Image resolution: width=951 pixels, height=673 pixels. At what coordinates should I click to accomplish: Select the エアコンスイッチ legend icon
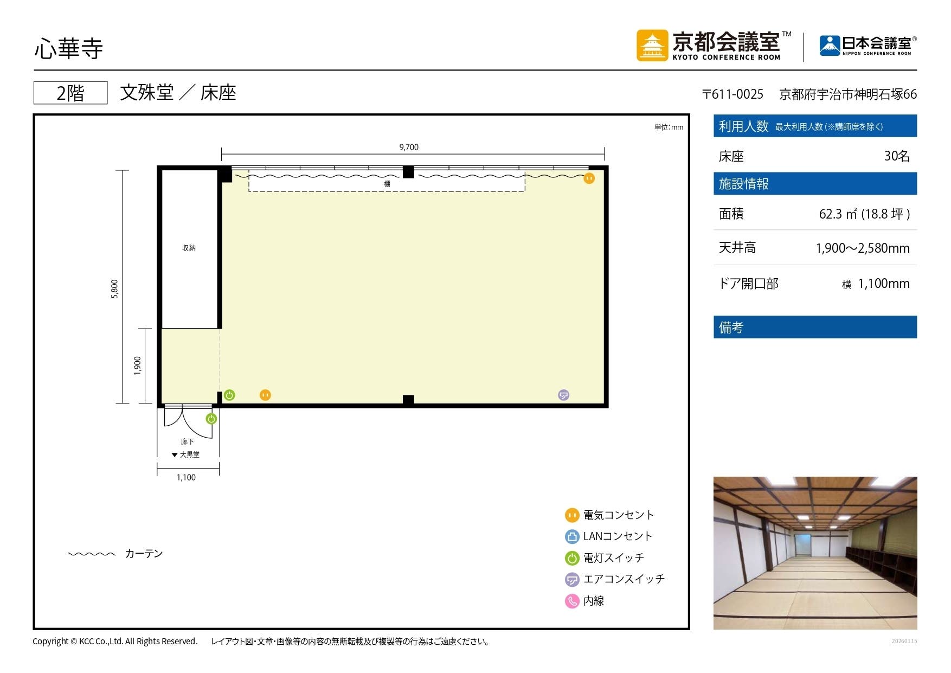571,579
